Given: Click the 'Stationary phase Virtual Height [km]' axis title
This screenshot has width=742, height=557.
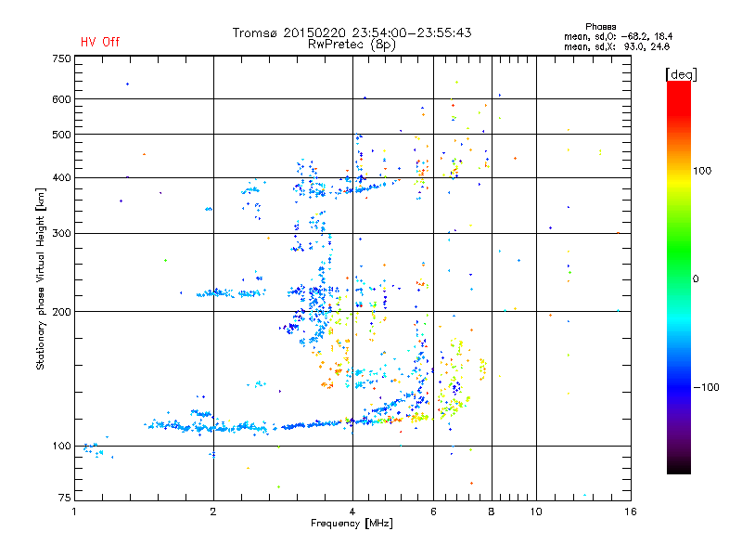Looking at the screenshot, I should click(x=41, y=278).
